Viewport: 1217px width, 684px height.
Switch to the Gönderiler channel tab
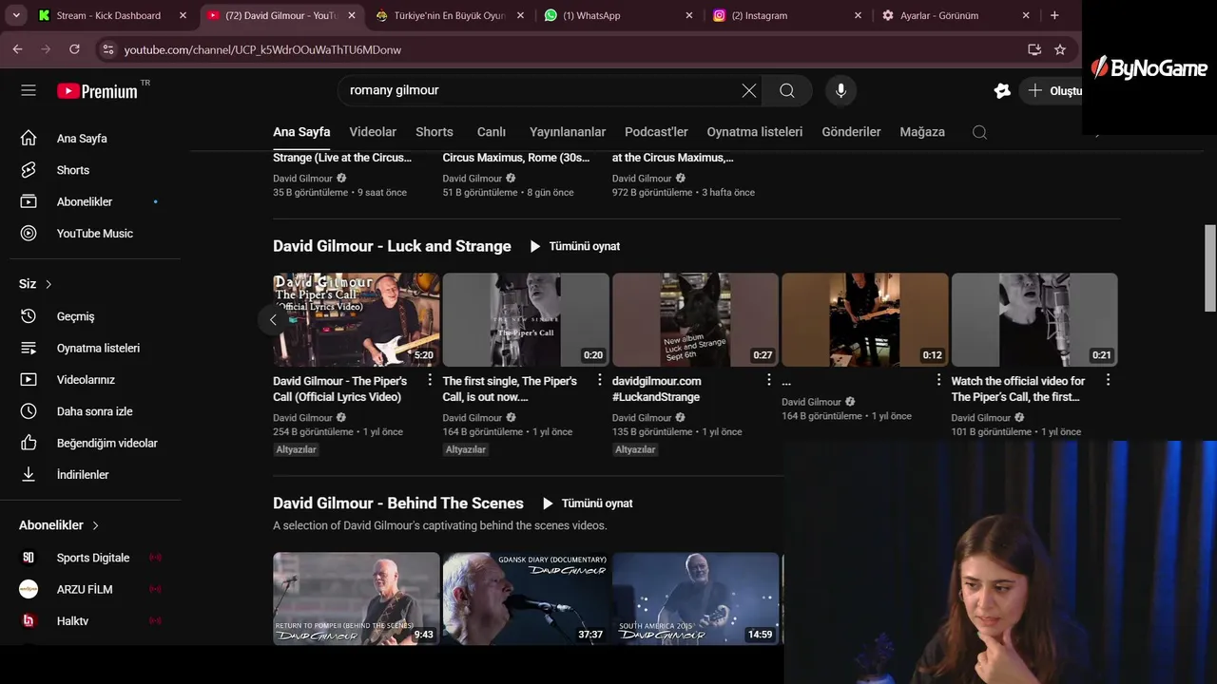click(851, 132)
